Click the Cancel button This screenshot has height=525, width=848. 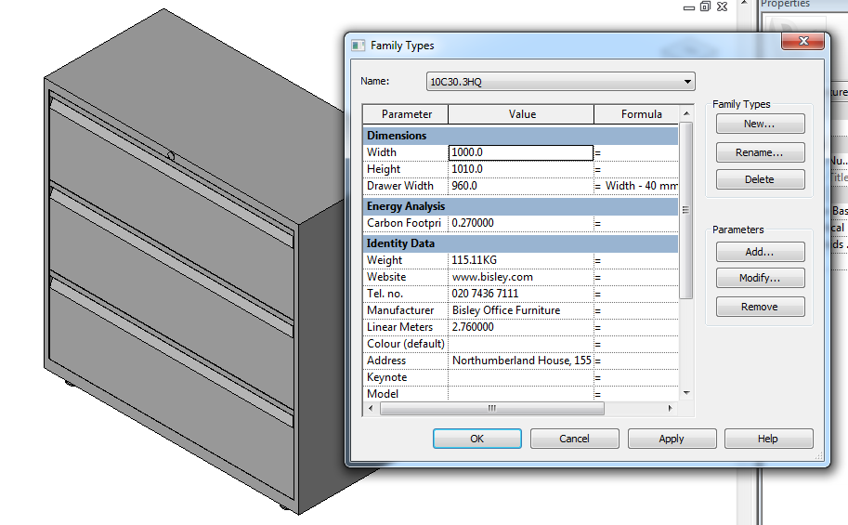coord(574,439)
